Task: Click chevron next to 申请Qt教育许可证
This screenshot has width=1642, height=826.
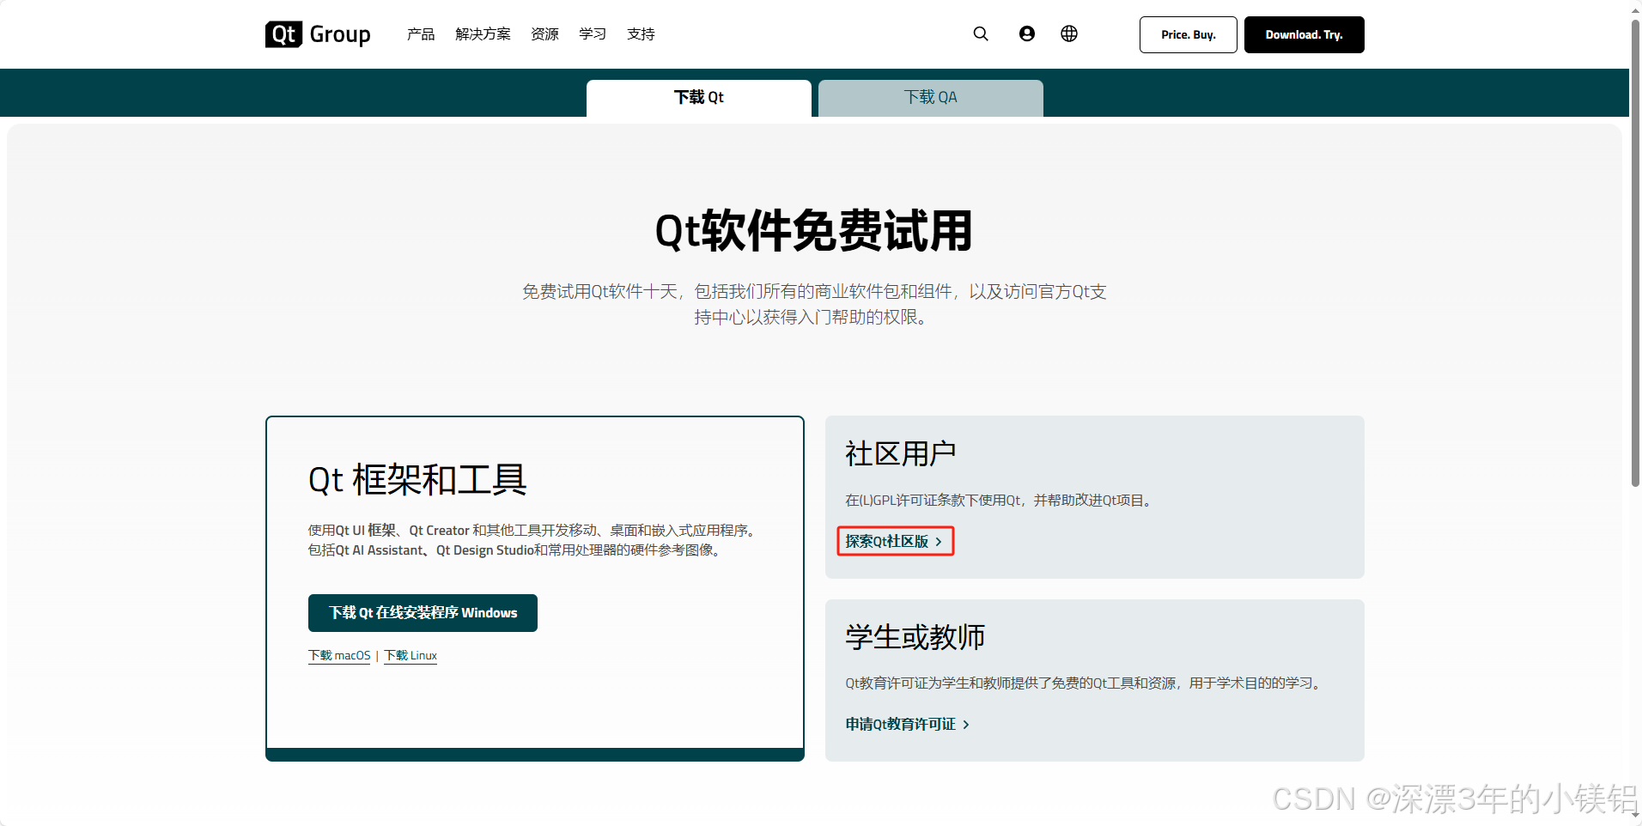Action: click(x=966, y=725)
